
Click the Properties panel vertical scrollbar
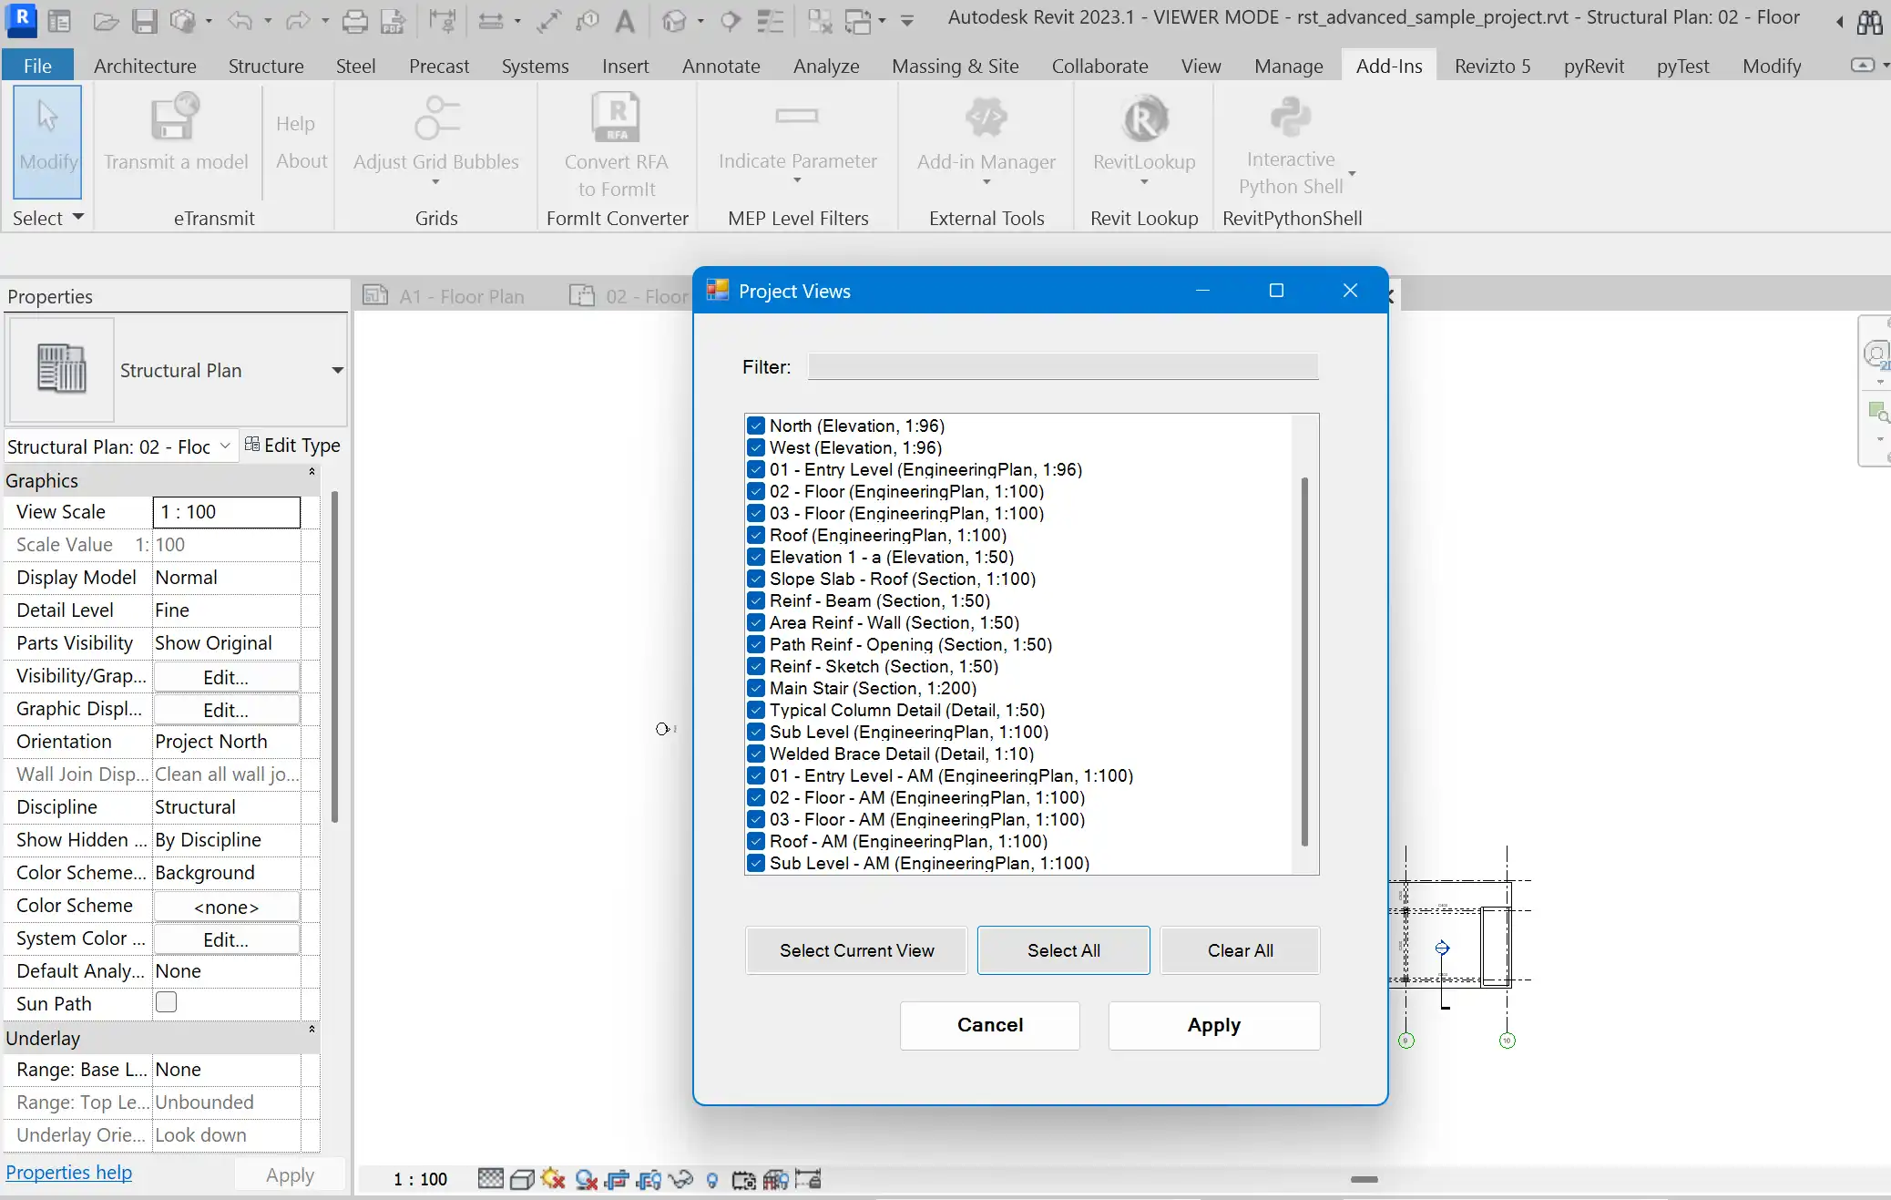[334, 656]
